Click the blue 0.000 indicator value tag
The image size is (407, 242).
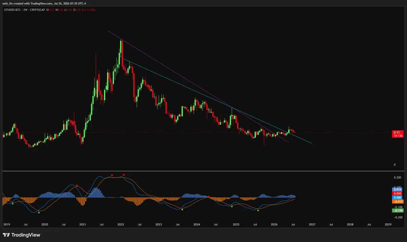coord(396,197)
